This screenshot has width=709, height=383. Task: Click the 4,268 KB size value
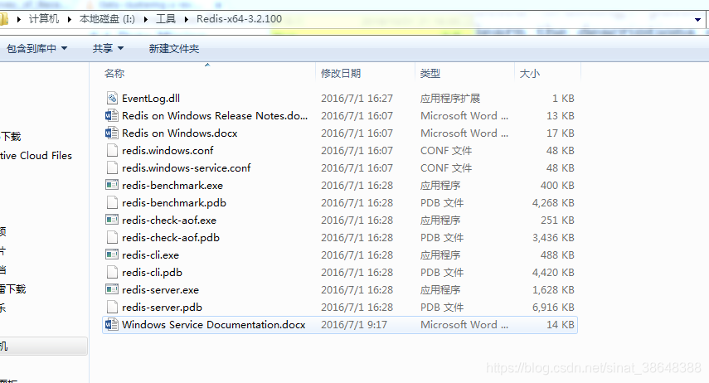(x=553, y=202)
